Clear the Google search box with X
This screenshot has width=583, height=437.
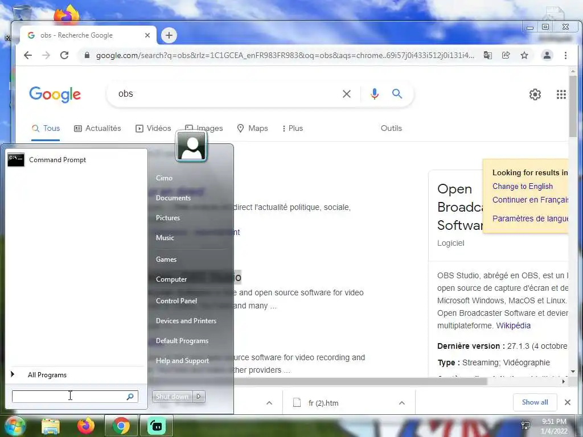[347, 94]
